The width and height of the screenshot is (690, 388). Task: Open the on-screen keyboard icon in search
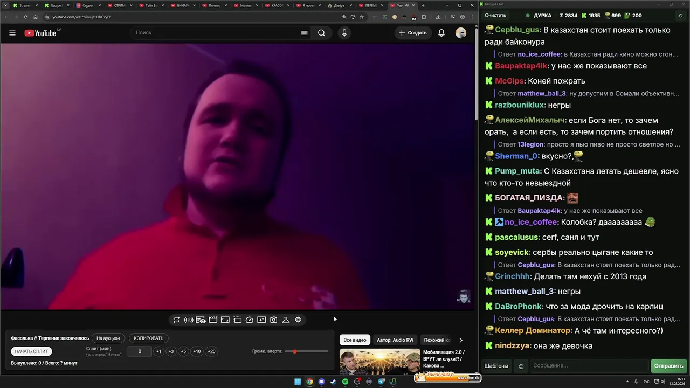(304, 33)
